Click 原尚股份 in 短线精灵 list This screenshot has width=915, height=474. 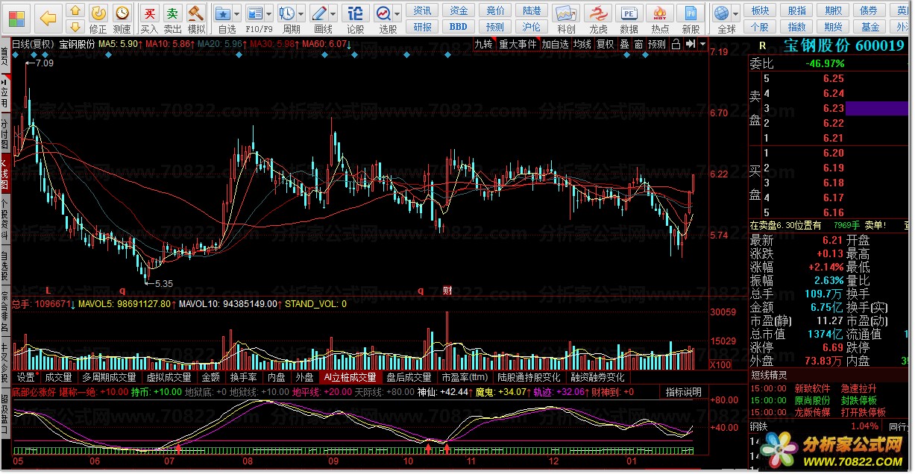813,400
